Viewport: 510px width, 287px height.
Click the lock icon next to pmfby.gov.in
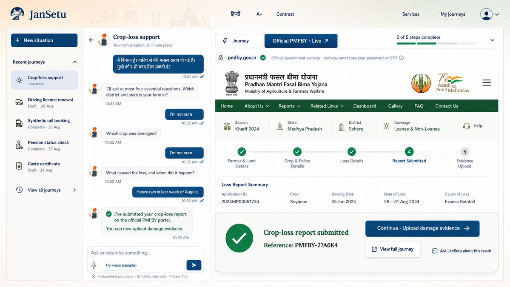[x=220, y=58]
